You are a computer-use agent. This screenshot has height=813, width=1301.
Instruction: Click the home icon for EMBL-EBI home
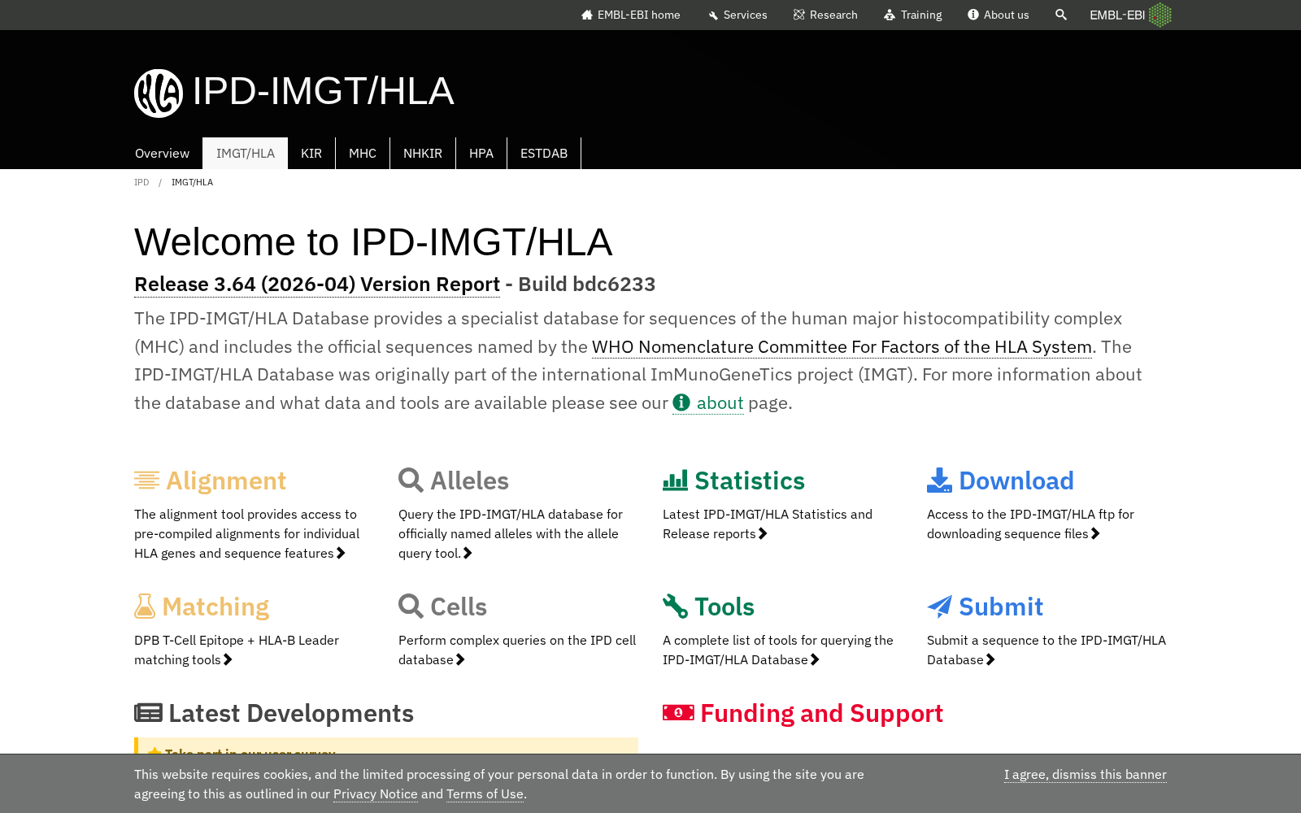point(587,15)
